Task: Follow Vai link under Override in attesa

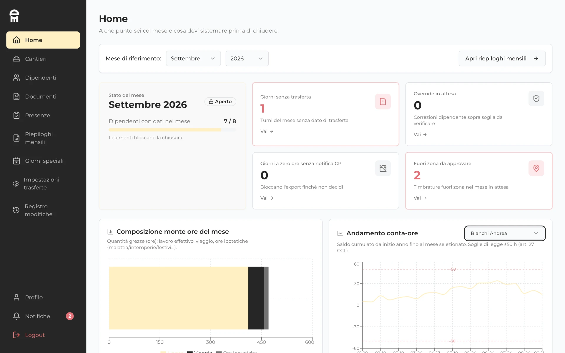Action: tap(420, 134)
